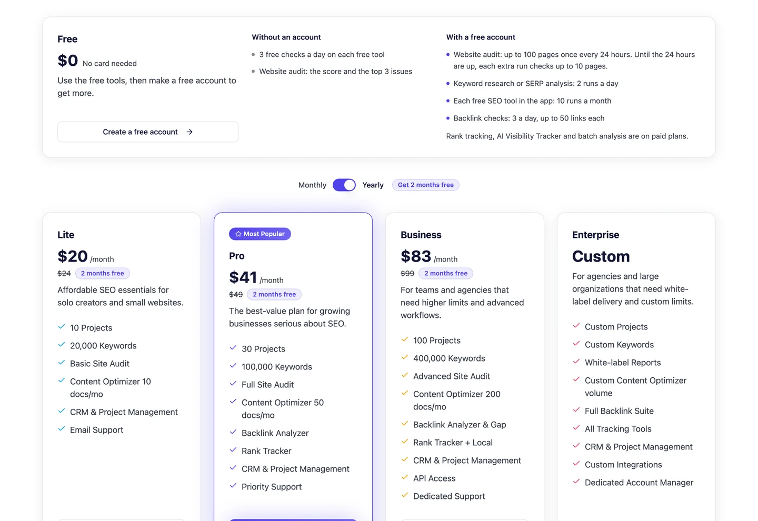Viewport: 758px width, 521px height.
Task: Click the checkmark next to 10 Projects
Action: 62,327
